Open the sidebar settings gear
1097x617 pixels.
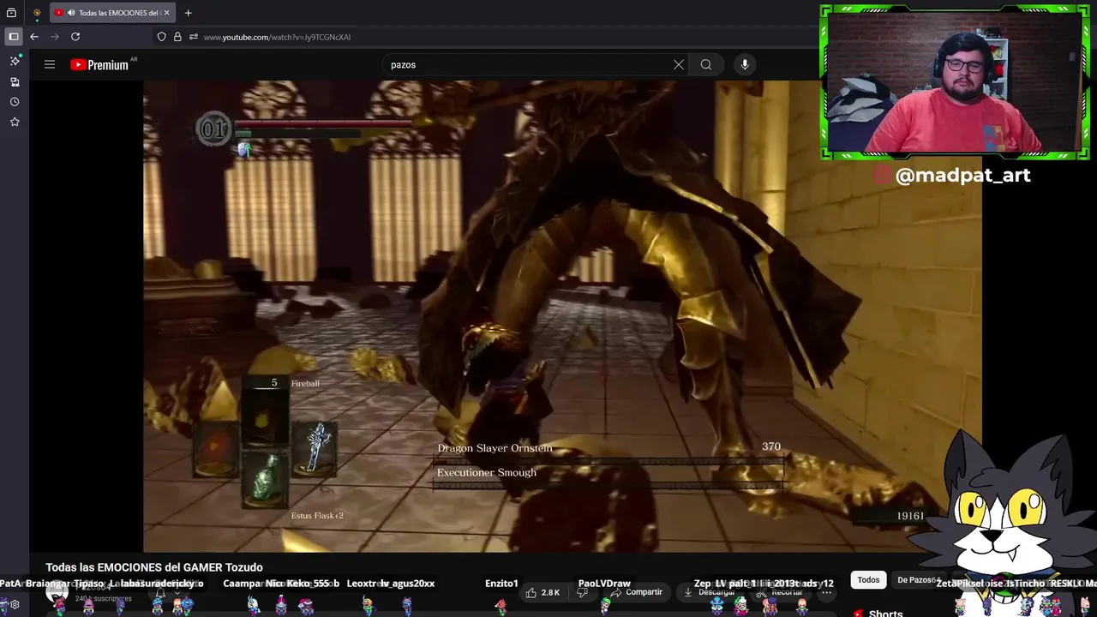pyautogui.click(x=15, y=604)
